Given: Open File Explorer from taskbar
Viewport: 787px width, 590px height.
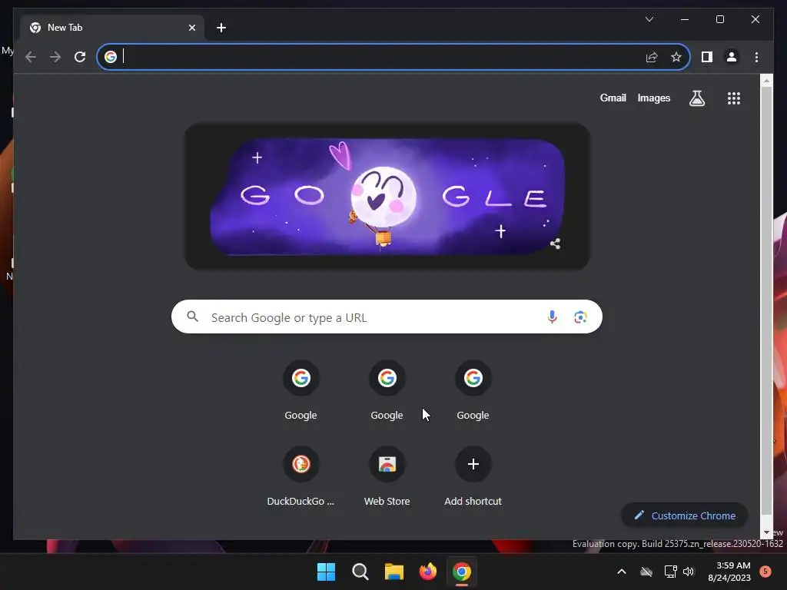Looking at the screenshot, I should [x=394, y=572].
